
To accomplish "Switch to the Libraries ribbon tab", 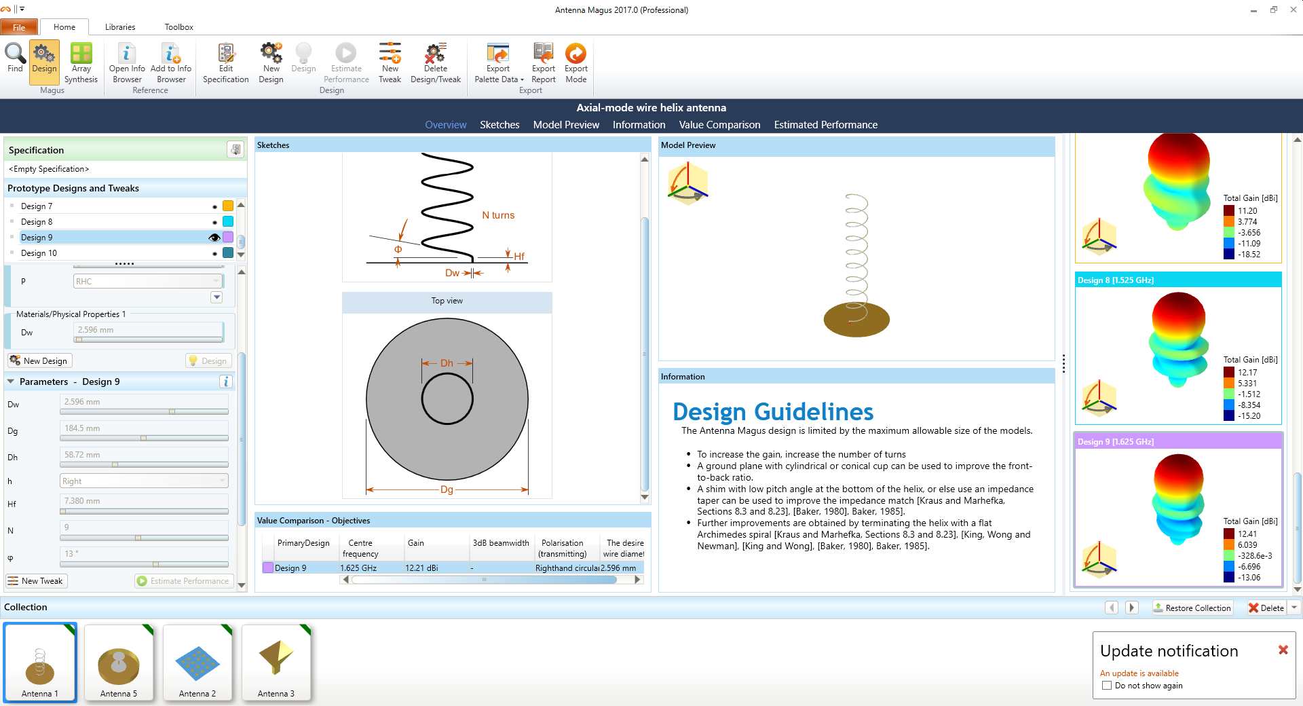I will pos(120,27).
